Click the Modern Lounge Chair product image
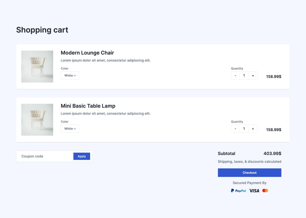This screenshot has width=306, height=218. [x=37, y=66]
